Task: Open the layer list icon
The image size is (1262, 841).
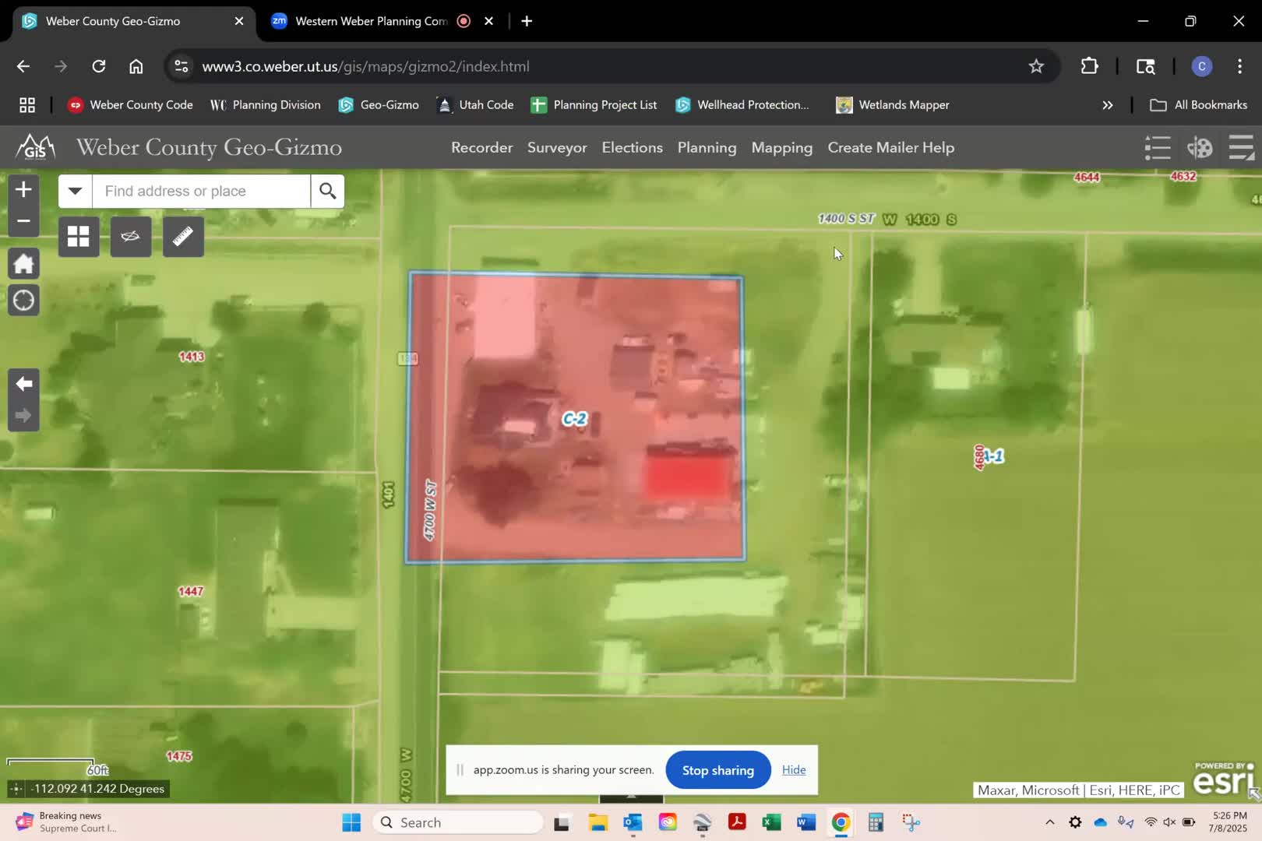Action: tap(1158, 147)
